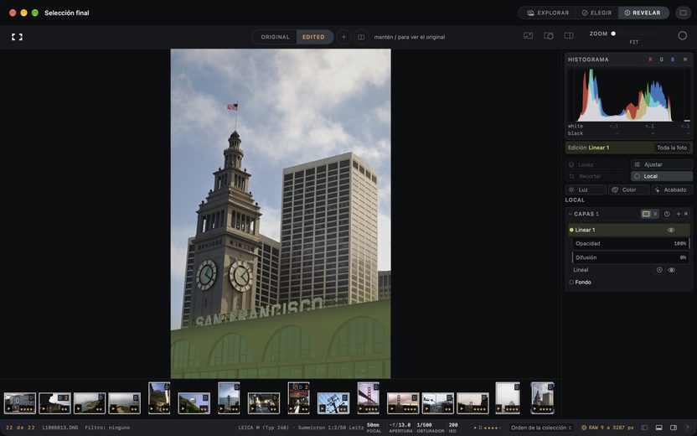Open the Golden Gate Bridge portrait thumbnail
Image resolution: width=697 pixels, height=436 pixels.
(x=369, y=397)
